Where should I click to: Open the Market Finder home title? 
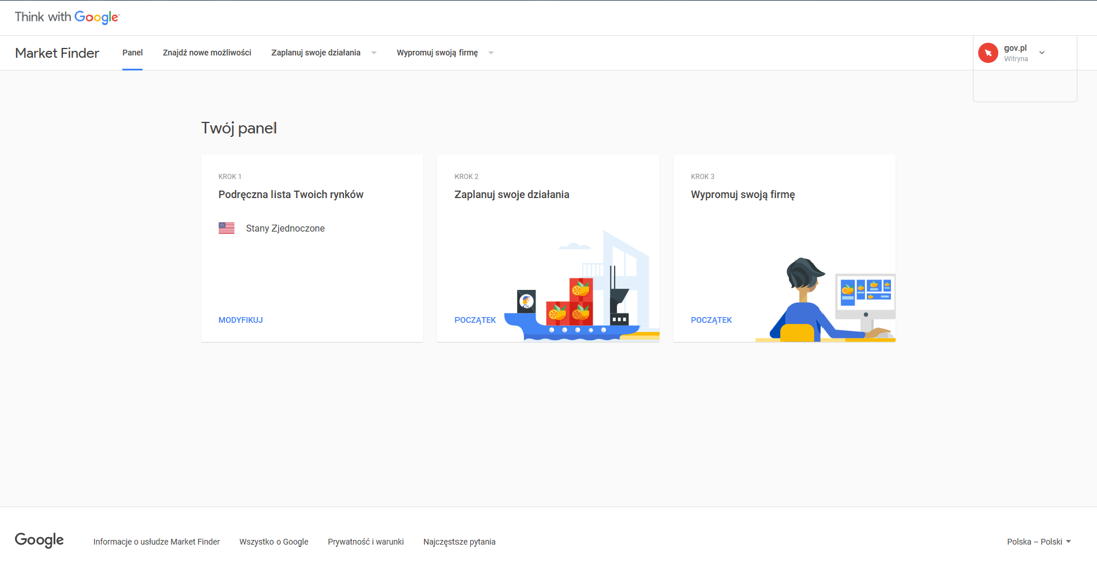coord(57,53)
